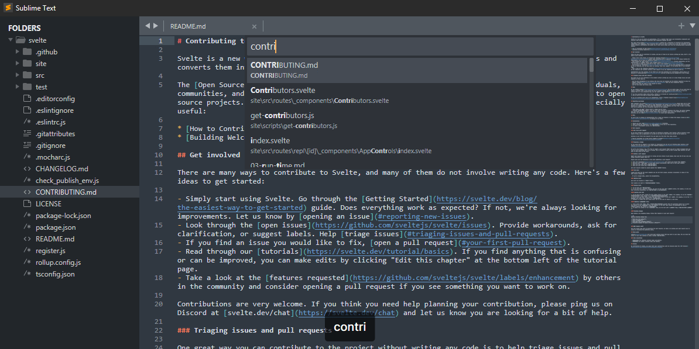Click the Sublime Text app logo icon
Screen dimensions: 699x349
(8, 8)
